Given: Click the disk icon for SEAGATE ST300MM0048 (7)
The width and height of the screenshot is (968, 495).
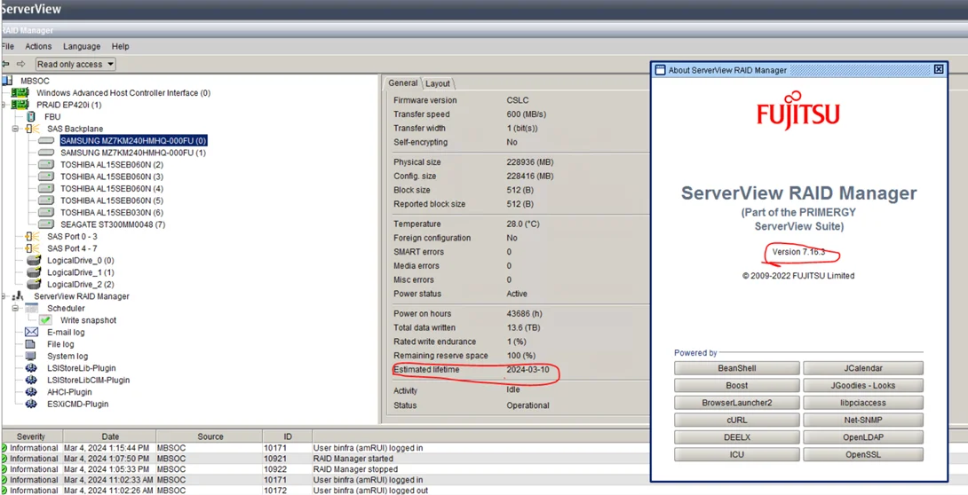Looking at the screenshot, I should 46,224.
